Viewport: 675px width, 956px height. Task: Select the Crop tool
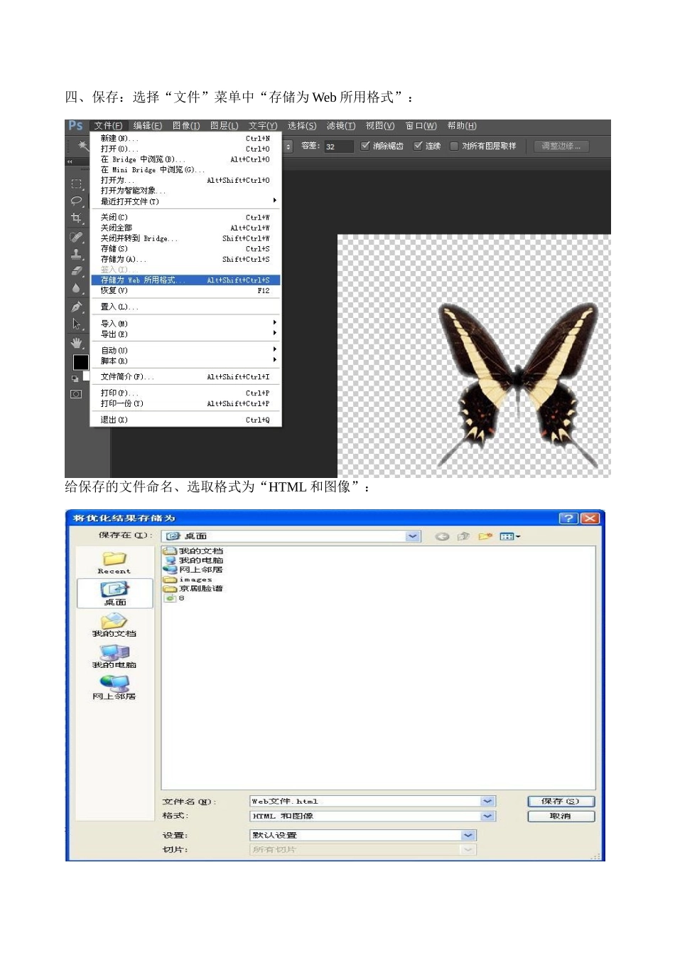click(x=76, y=218)
